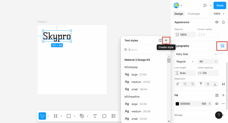Open the 100% zoom dropdown
228x123 pixels.
point(219,14)
